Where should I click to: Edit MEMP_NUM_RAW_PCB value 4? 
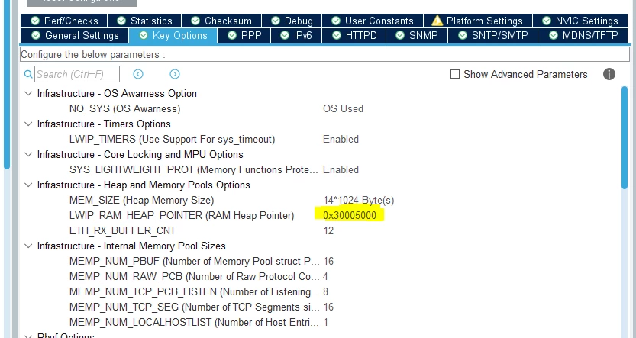pos(326,276)
